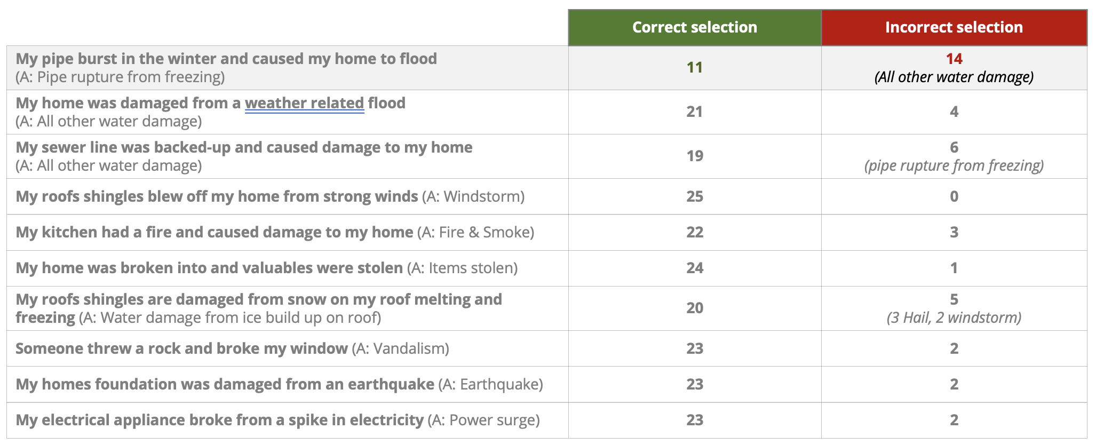
Task: Click the 'All other water damage' italic note
Action: point(954,77)
